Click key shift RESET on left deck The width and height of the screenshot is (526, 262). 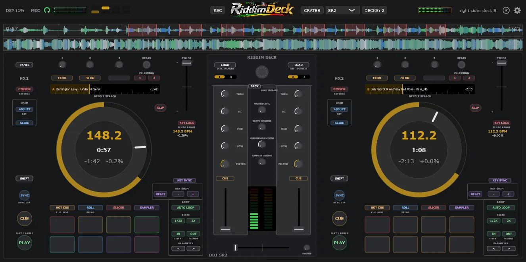(x=161, y=194)
